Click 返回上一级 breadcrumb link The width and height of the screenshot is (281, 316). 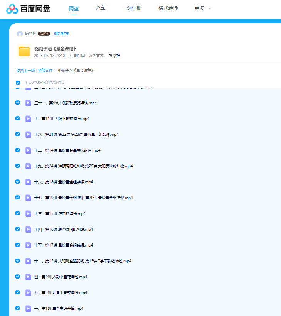pyautogui.click(x=25, y=71)
